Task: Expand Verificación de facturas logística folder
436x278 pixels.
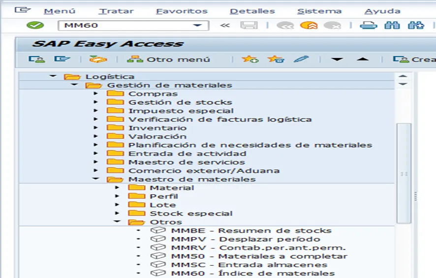Action: 95,119
